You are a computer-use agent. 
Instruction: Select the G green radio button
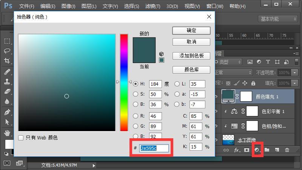pyautogui.click(x=136, y=126)
